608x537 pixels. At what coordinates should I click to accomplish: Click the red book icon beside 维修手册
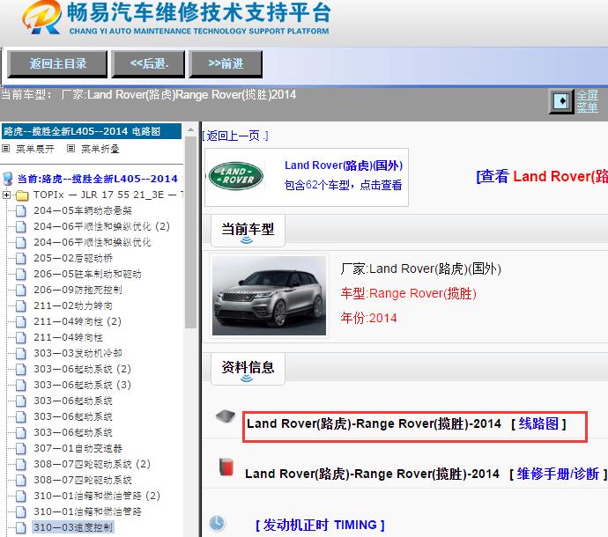pos(226,467)
